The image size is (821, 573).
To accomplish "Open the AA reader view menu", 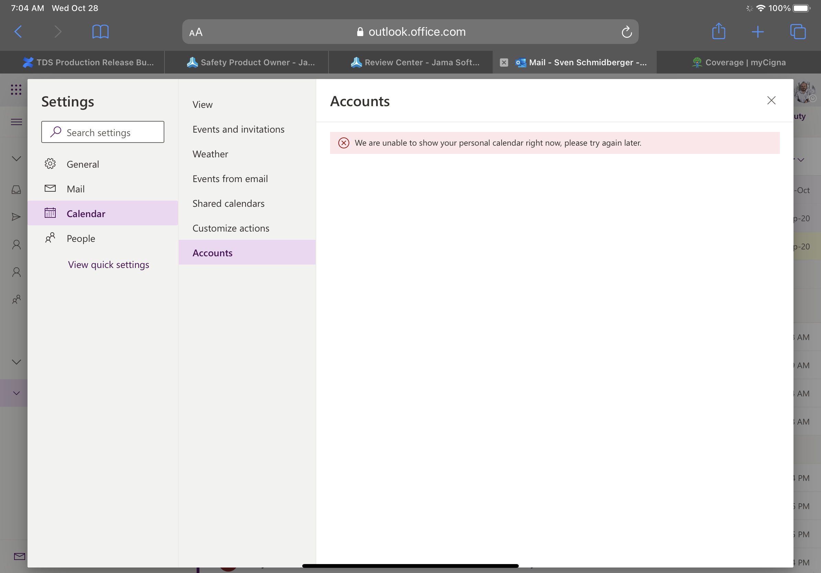I will pos(196,33).
